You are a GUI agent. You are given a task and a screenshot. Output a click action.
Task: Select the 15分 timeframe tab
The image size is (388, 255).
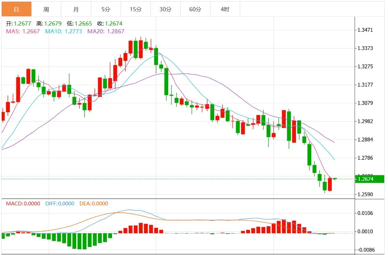(x=136, y=9)
